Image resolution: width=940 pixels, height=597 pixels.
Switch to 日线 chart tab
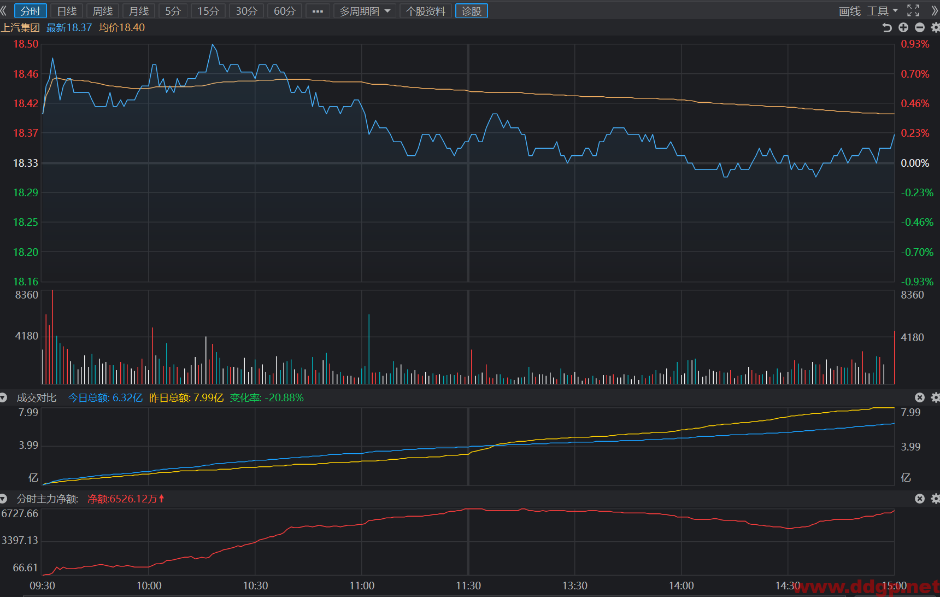pos(67,11)
